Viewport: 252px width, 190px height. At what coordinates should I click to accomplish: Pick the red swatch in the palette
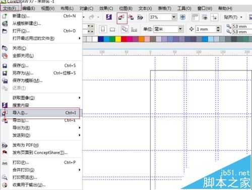point(124,39)
